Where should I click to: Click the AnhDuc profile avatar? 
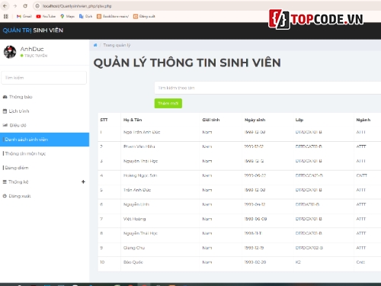(10, 52)
